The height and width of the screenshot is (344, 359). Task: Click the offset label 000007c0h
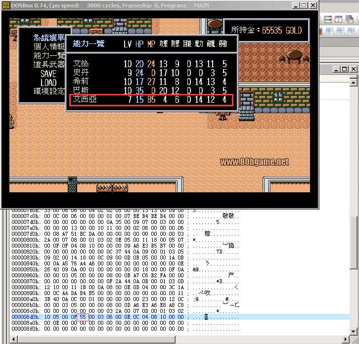coord(26,216)
